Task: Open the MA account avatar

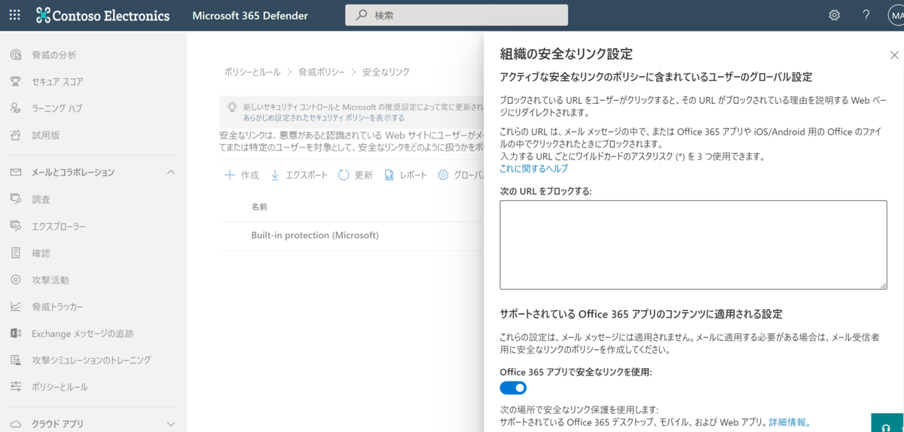Action: point(895,15)
